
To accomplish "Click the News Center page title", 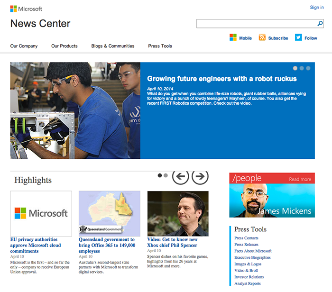I will click(40, 24).
